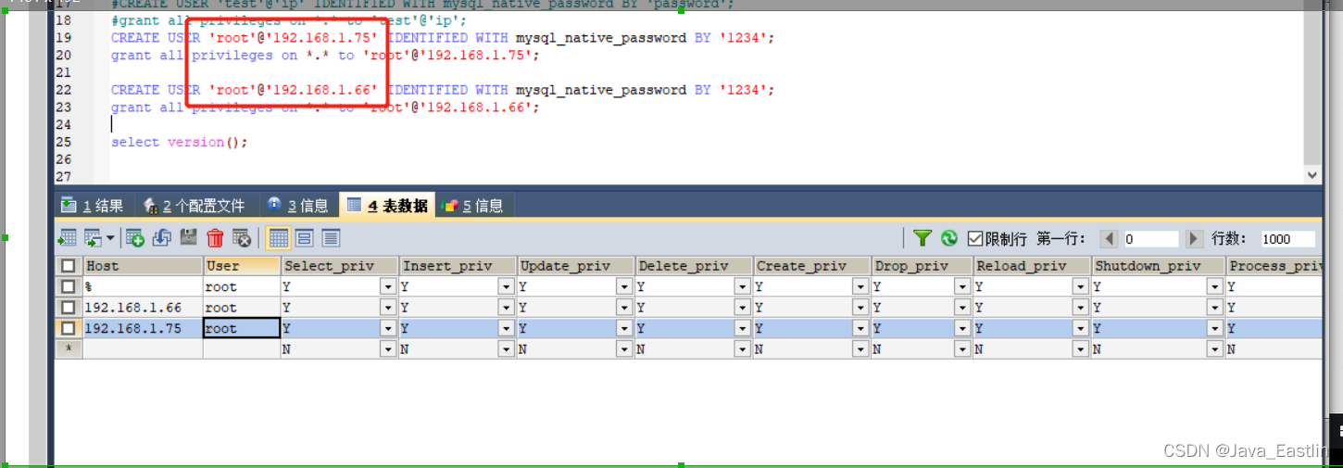Click the Delete_priv column header
This screenshot has width=1343, height=468.
[695, 266]
